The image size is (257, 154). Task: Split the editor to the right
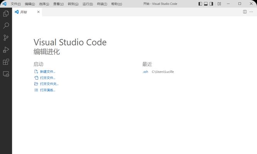pos(245,12)
